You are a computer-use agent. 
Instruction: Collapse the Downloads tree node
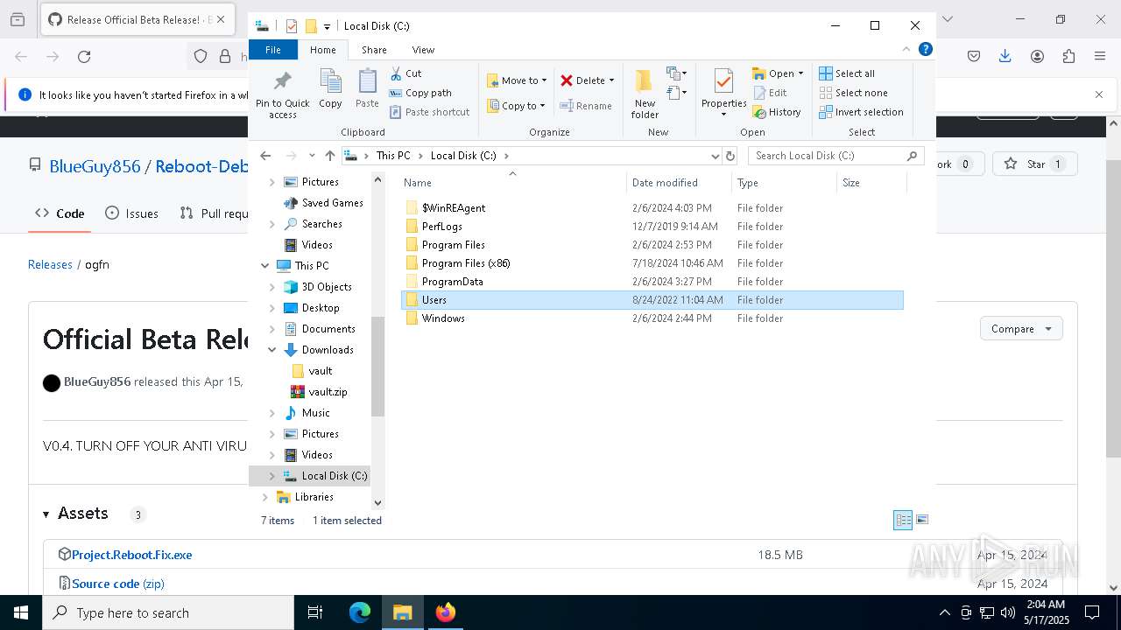pos(271,350)
